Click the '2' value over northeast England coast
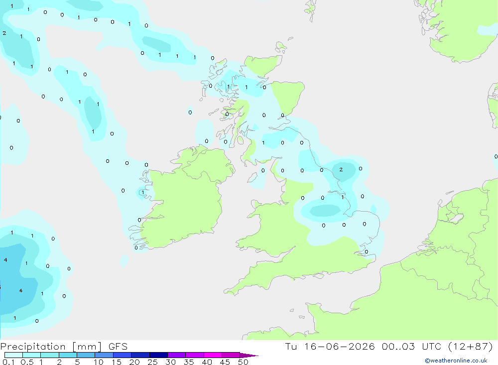 [341, 169]
